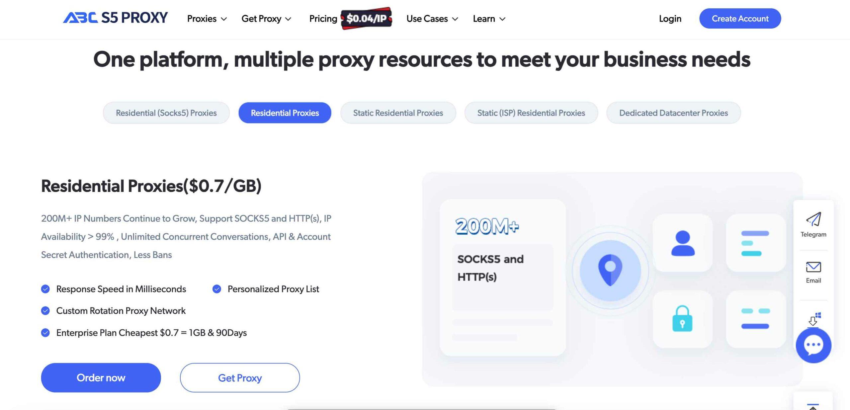Toggle the Dedicated Datacenter Proxies option
Viewport: 850px width, 410px height.
click(674, 112)
